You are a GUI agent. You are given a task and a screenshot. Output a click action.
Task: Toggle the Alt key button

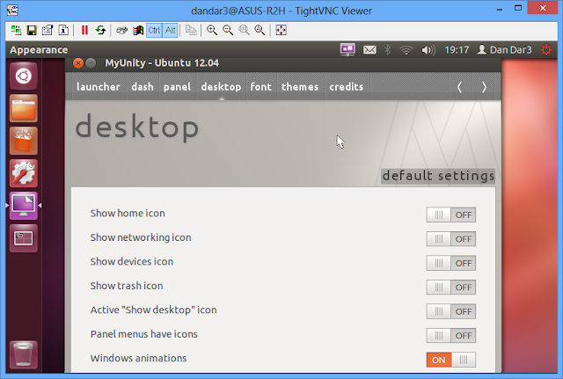pos(170,31)
